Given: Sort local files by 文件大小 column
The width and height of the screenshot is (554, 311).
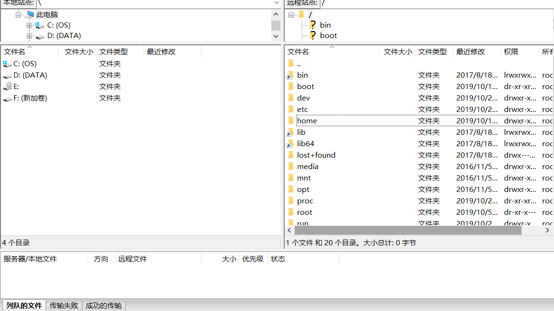Looking at the screenshot, I should point(77,52).
